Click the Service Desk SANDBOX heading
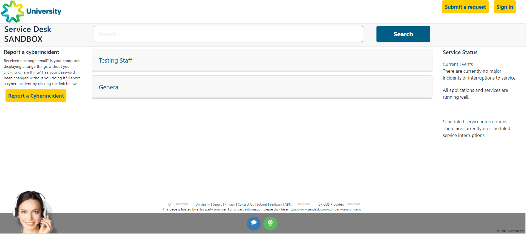The image size is (526, 234). pyautogui.click(x=28, y=34)
